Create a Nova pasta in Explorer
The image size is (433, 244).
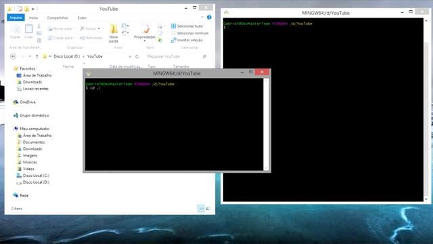pyautogui.click(x=114, y=33)
